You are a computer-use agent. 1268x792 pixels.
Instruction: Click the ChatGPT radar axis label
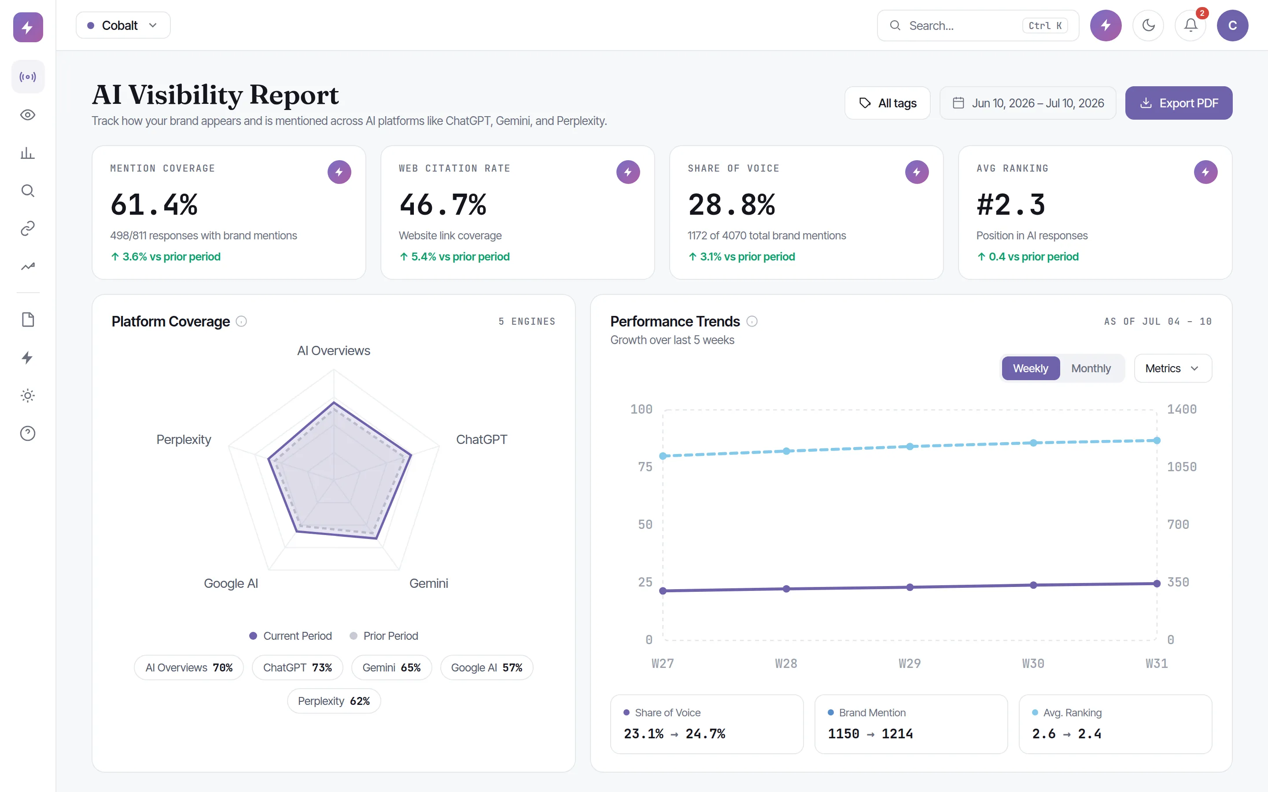pyautogui.click(x=482, y=440)
